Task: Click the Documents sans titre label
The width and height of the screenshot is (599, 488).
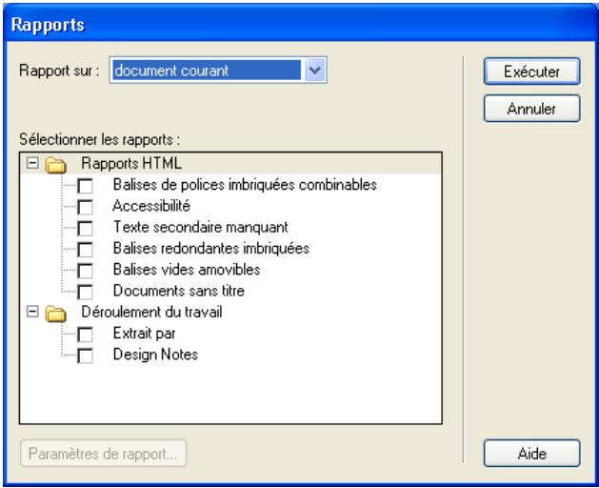Action: (179, 291)
